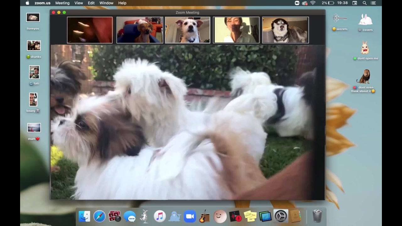Select the covers desktop folder
Screen dimensions: 402x226
point(366,23)
